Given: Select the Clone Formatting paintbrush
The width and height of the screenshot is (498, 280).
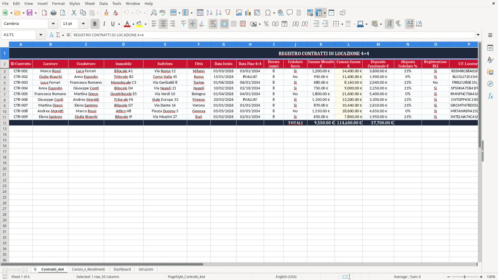Looking at the screenshot, I should (x=106, y=13).
